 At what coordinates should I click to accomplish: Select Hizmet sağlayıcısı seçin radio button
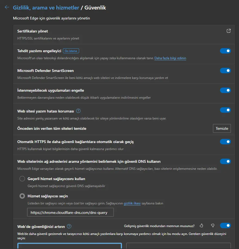pos(22,196)
